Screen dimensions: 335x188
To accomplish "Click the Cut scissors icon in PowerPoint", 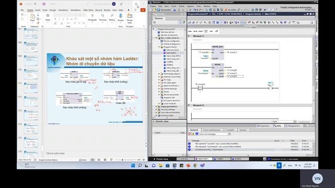I will 38,15.
